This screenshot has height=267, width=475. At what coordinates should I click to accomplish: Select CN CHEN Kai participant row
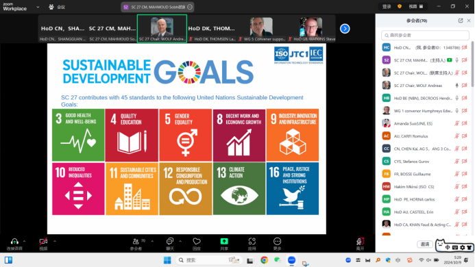tap(424, 149)
